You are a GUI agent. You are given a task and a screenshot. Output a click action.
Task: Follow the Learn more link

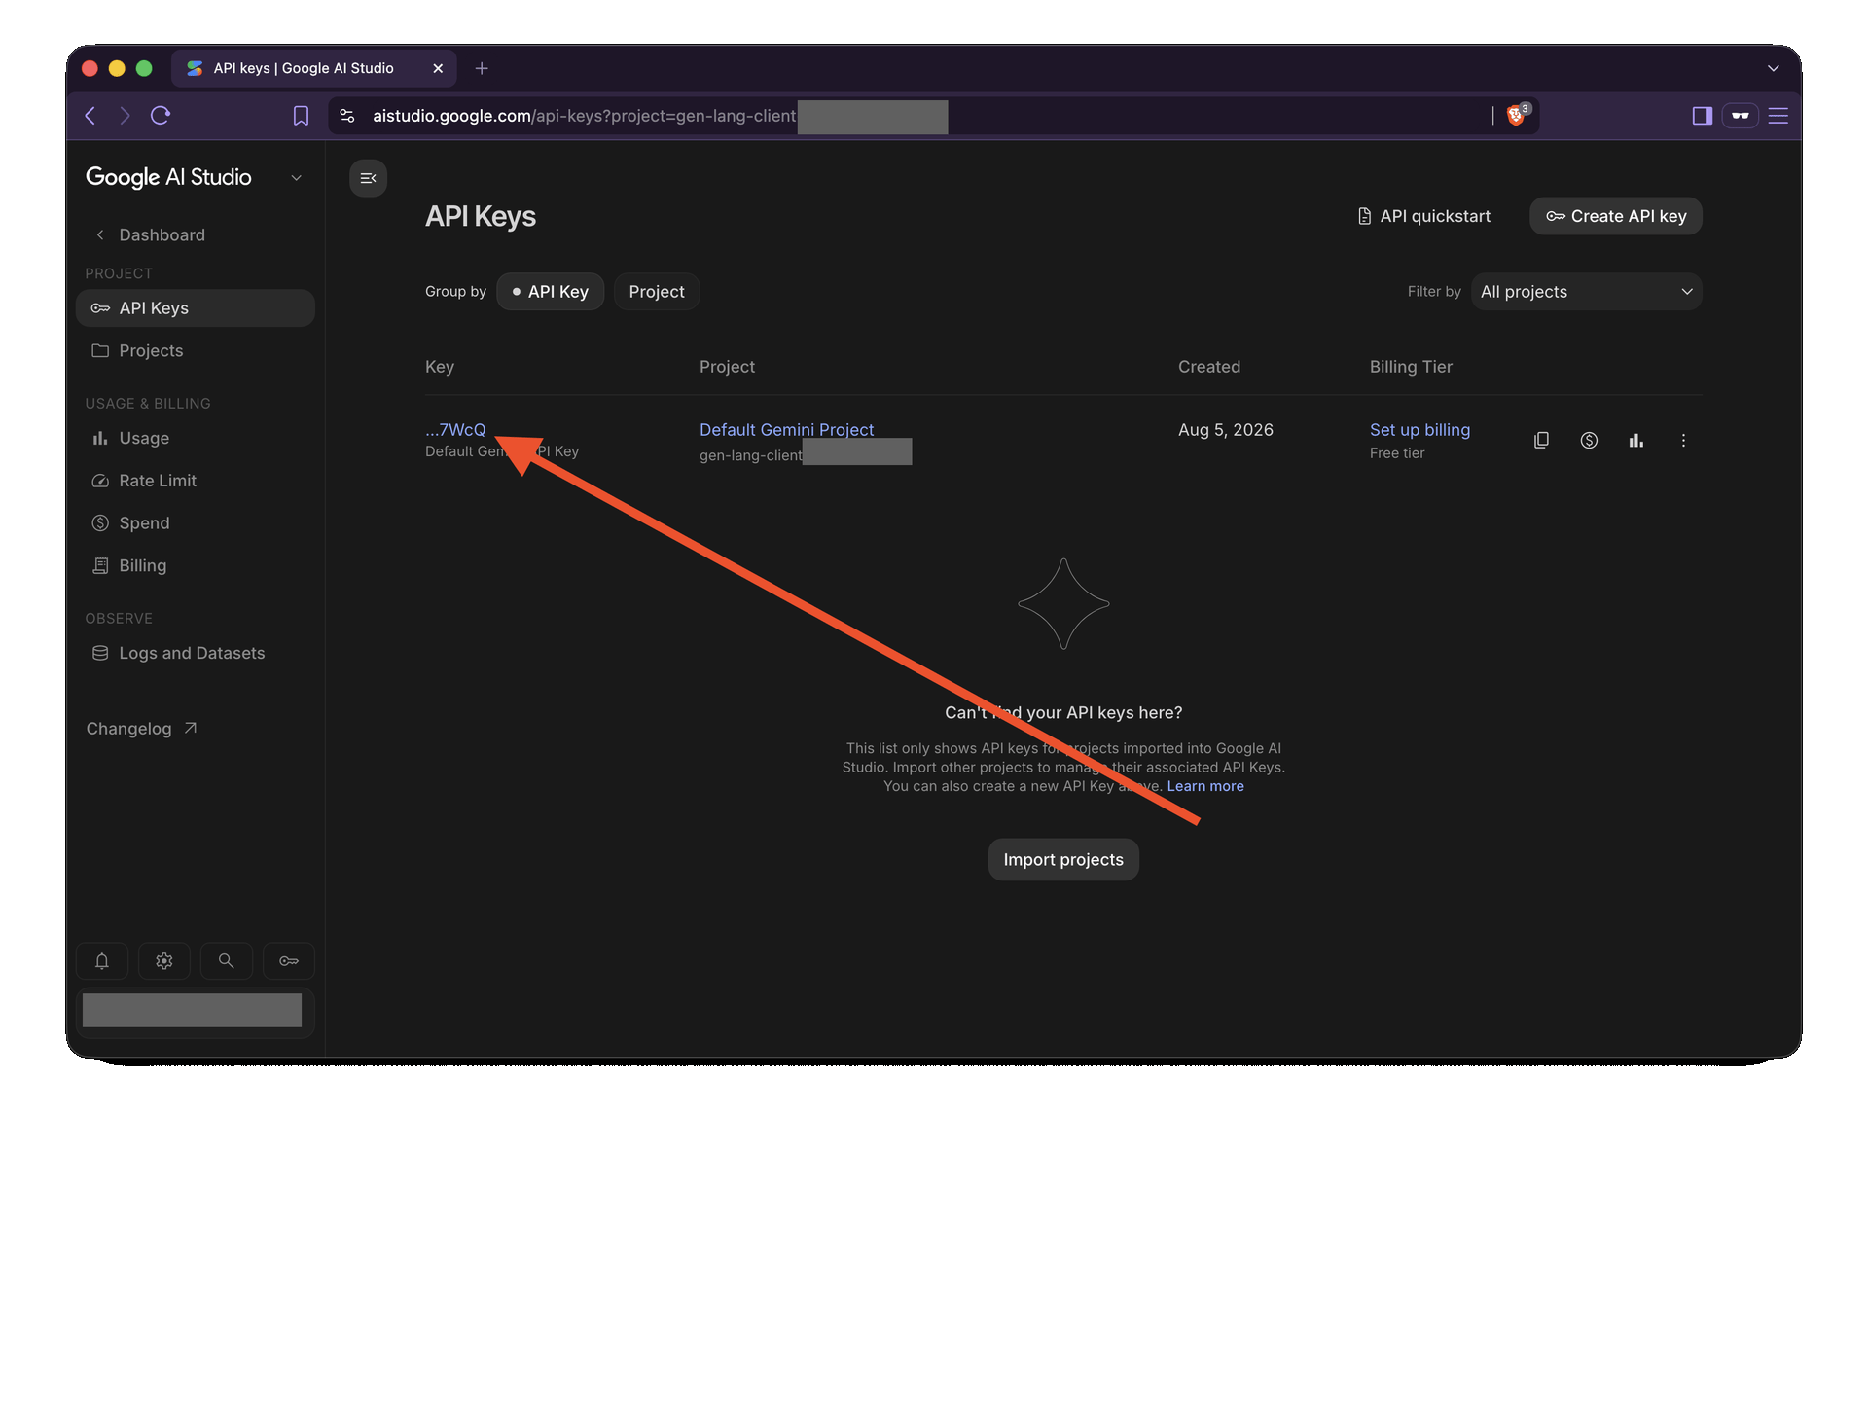pos(1205,786)
